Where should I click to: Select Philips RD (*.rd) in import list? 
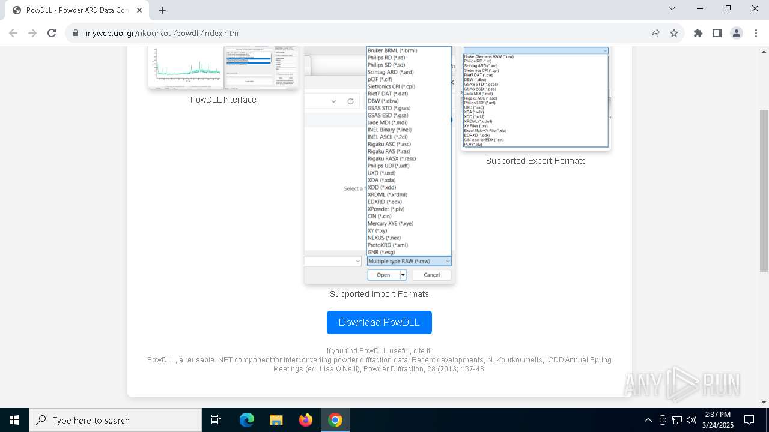[386, 58]
